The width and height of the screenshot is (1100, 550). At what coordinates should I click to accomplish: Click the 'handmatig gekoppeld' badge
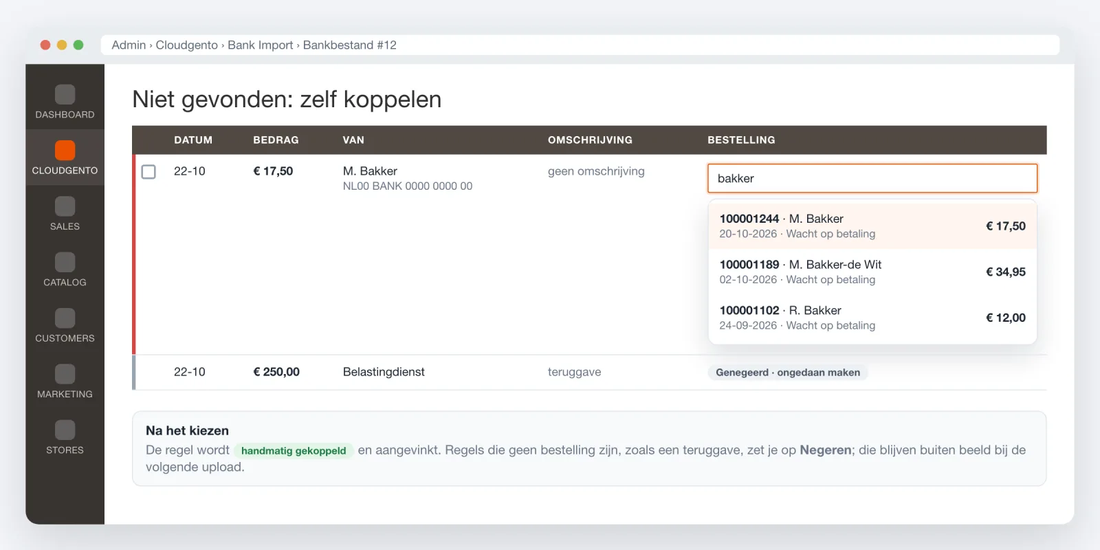294,451
